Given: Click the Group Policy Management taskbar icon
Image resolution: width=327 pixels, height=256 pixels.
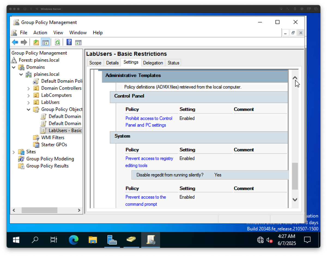Looking at the screenshot, I should (150, 240).
